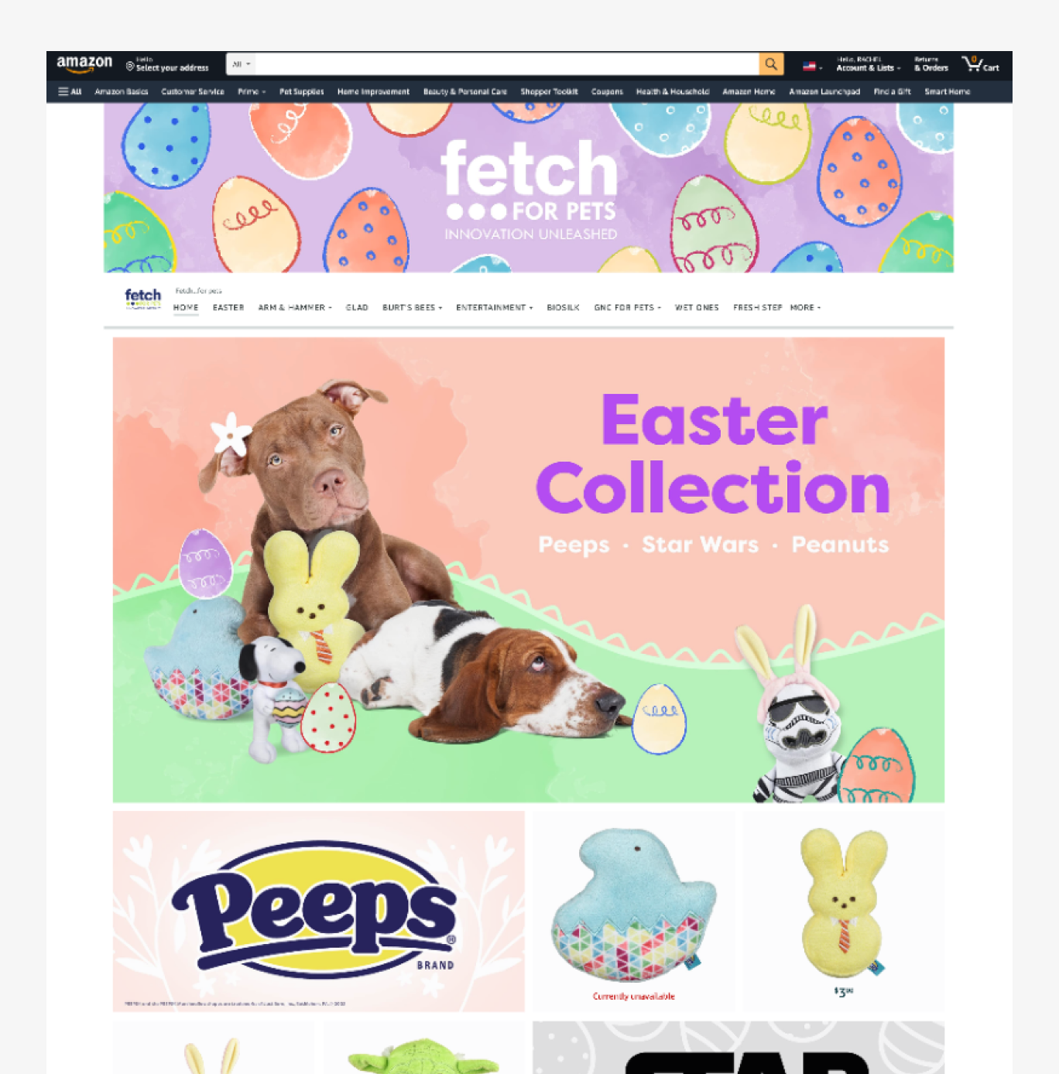1059x1074 pixels.
Task: Expand the All search category dropdown
Action: [x=241, y=64]
